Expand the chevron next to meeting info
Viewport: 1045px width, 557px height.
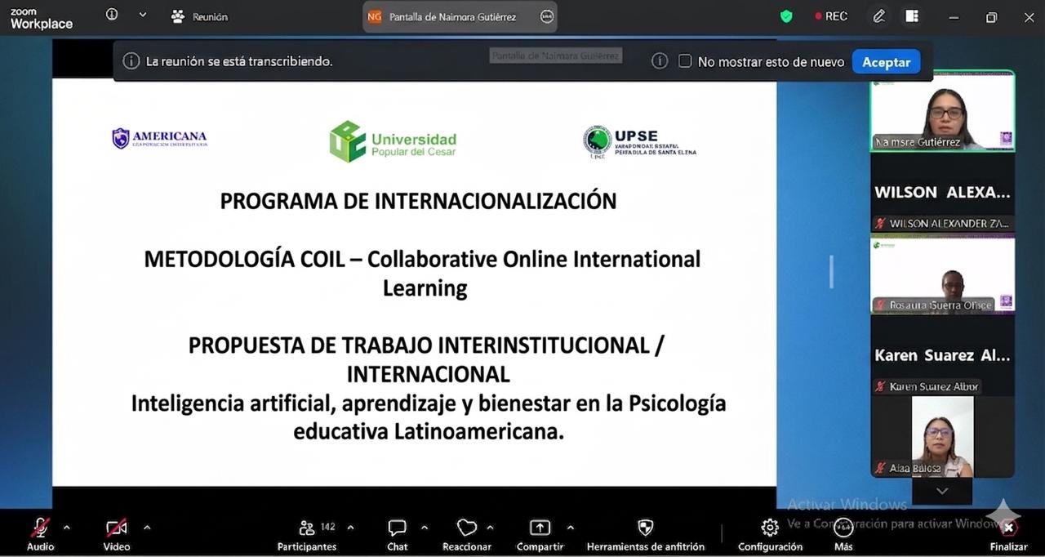pyautogui.click(x=143, y=15)
